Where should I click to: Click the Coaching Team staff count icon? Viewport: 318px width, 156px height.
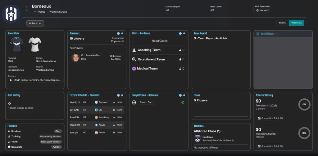[x=180, y=50]
